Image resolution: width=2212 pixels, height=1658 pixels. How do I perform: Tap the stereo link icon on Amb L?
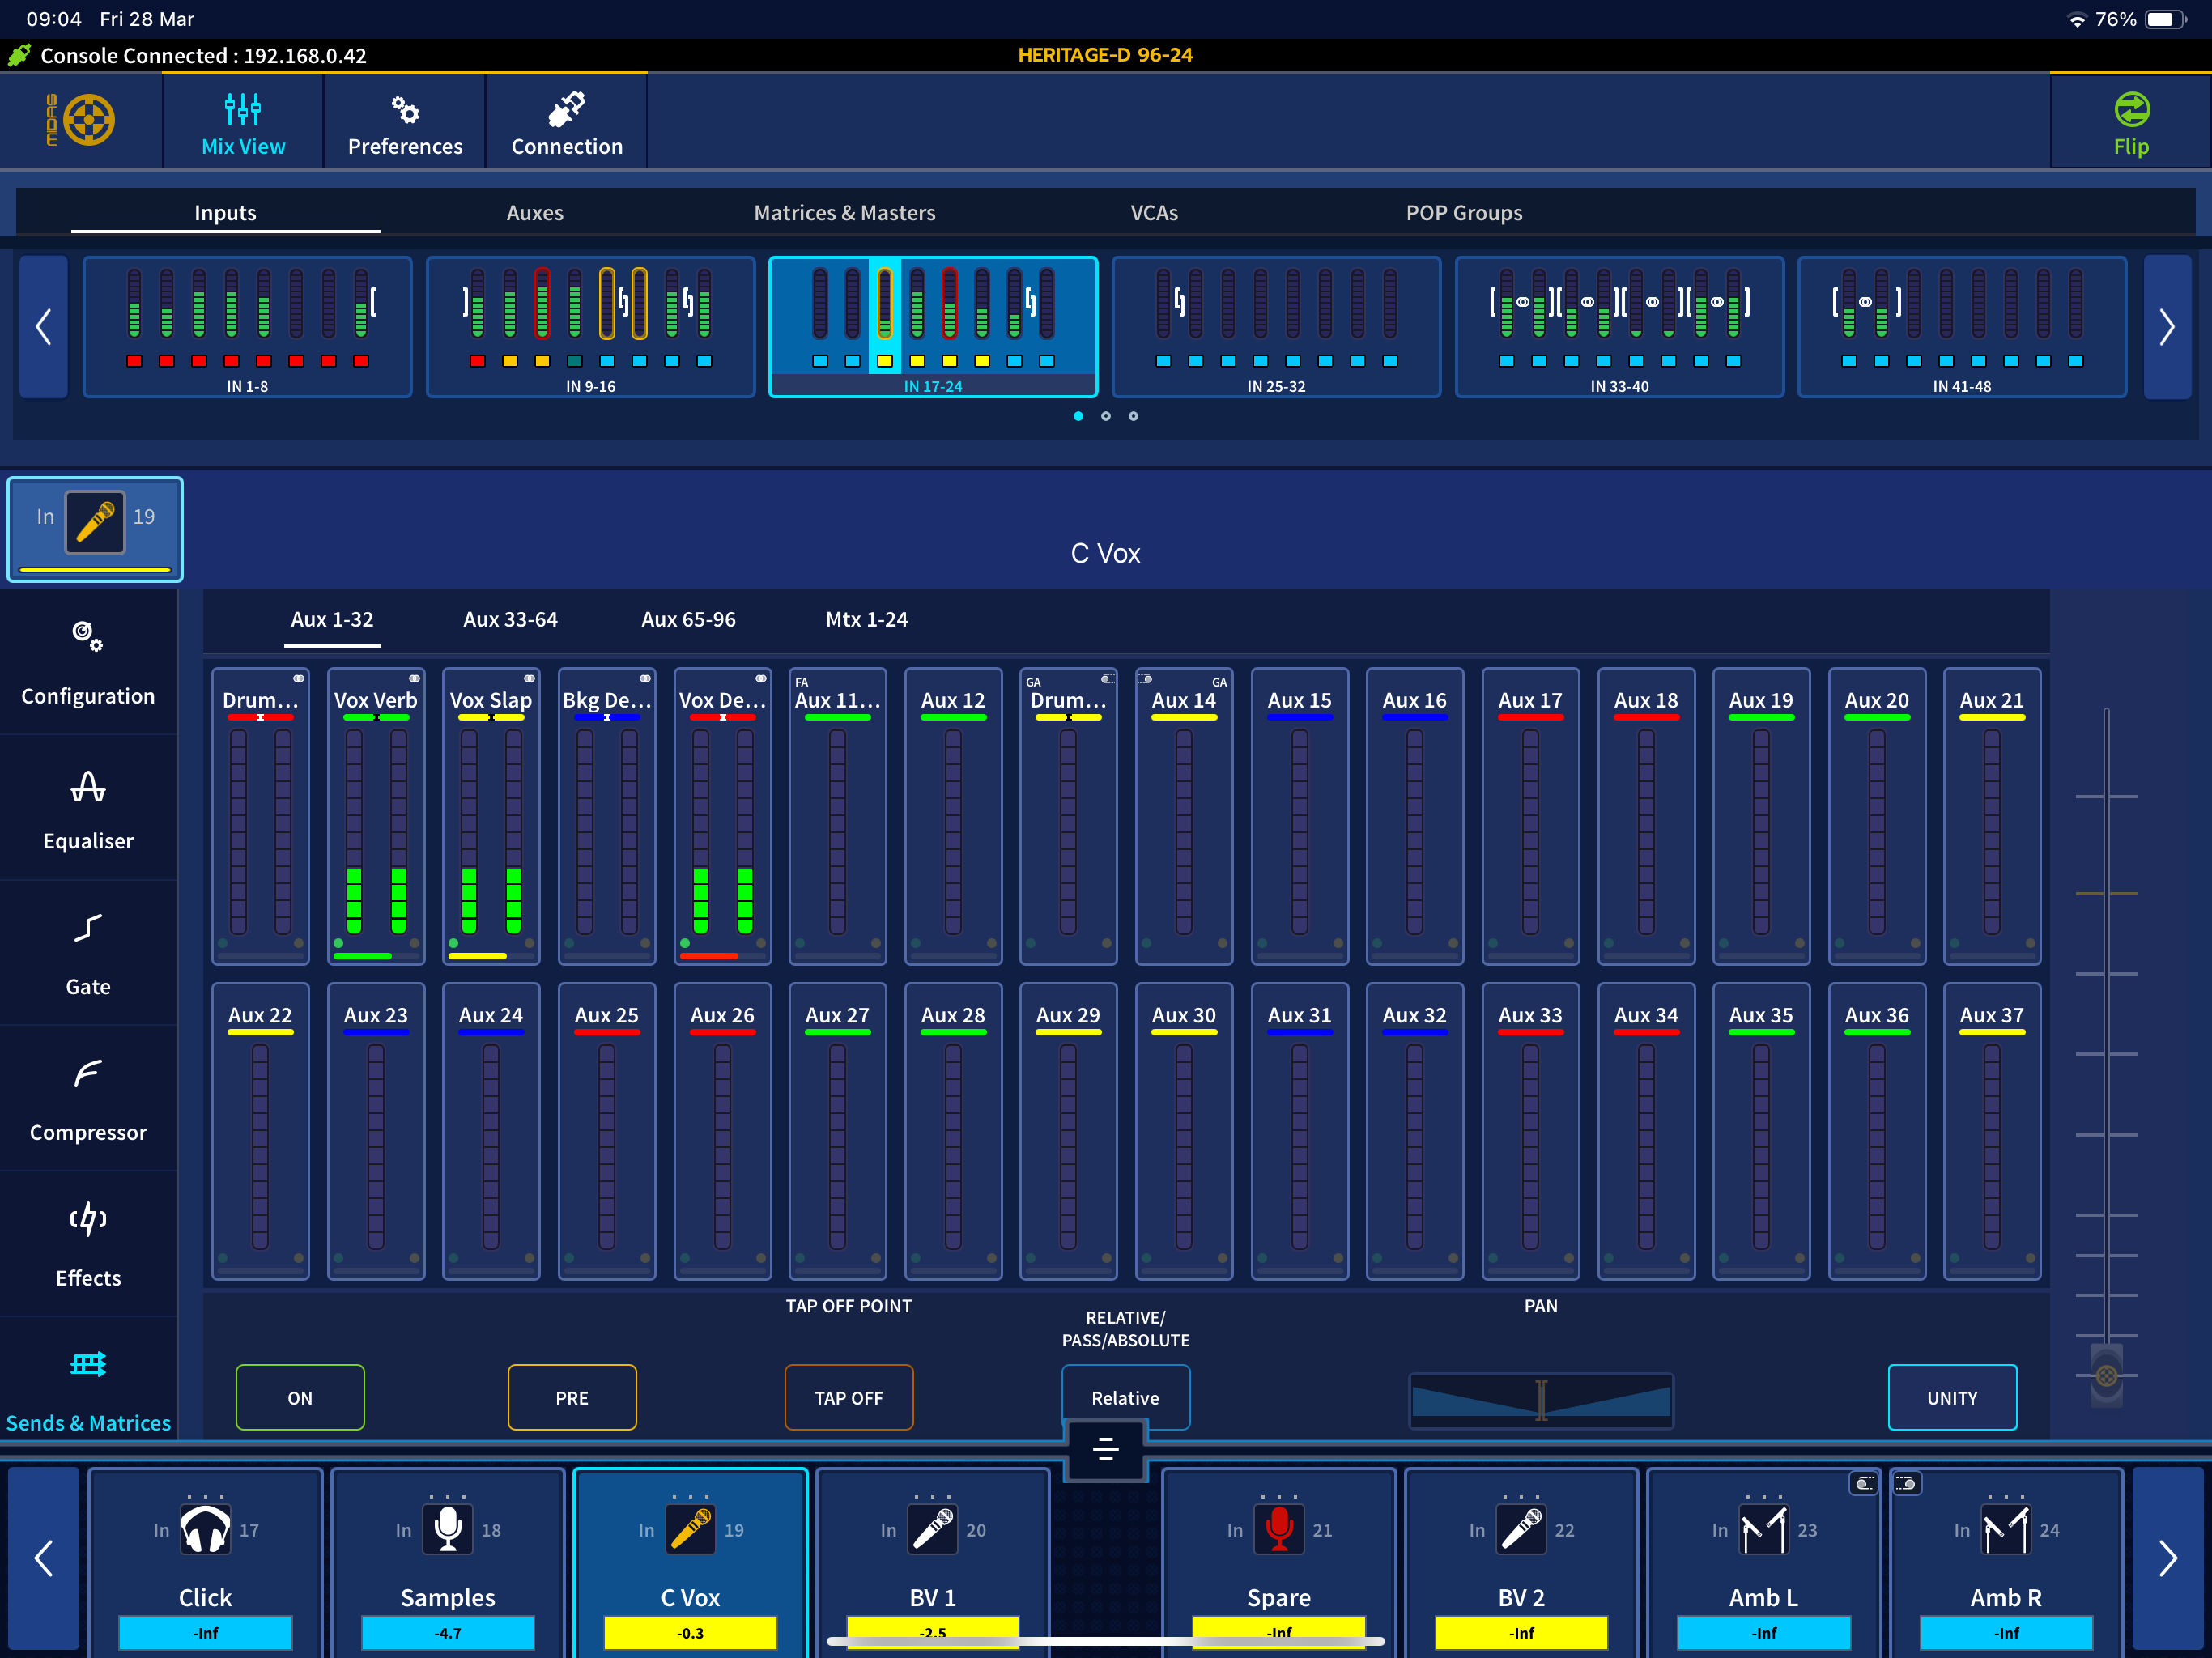point(1864,1484)
